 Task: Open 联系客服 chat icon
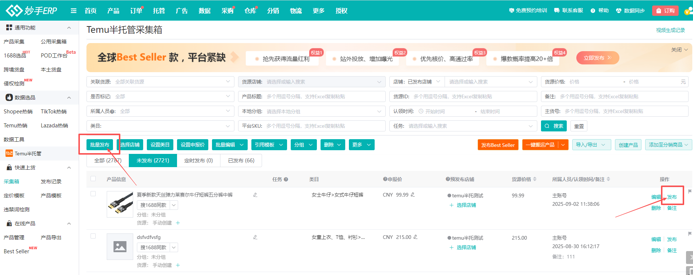tap(557, 11)
